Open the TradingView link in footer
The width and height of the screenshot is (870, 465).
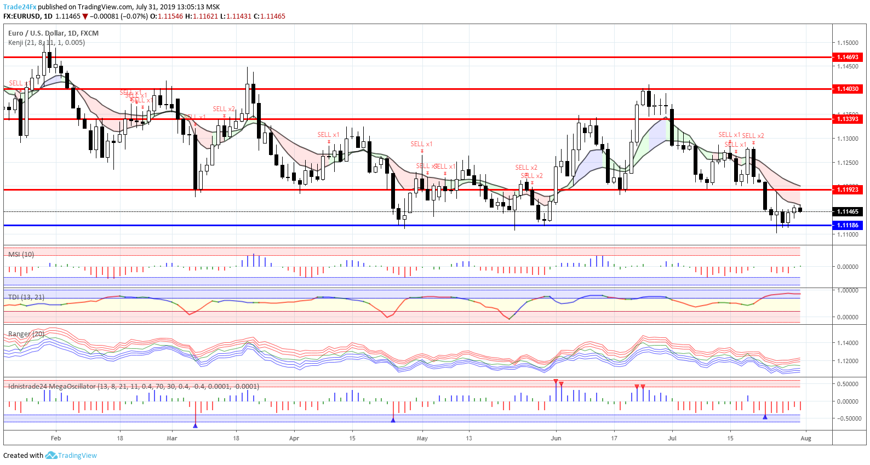click(77, 455)
